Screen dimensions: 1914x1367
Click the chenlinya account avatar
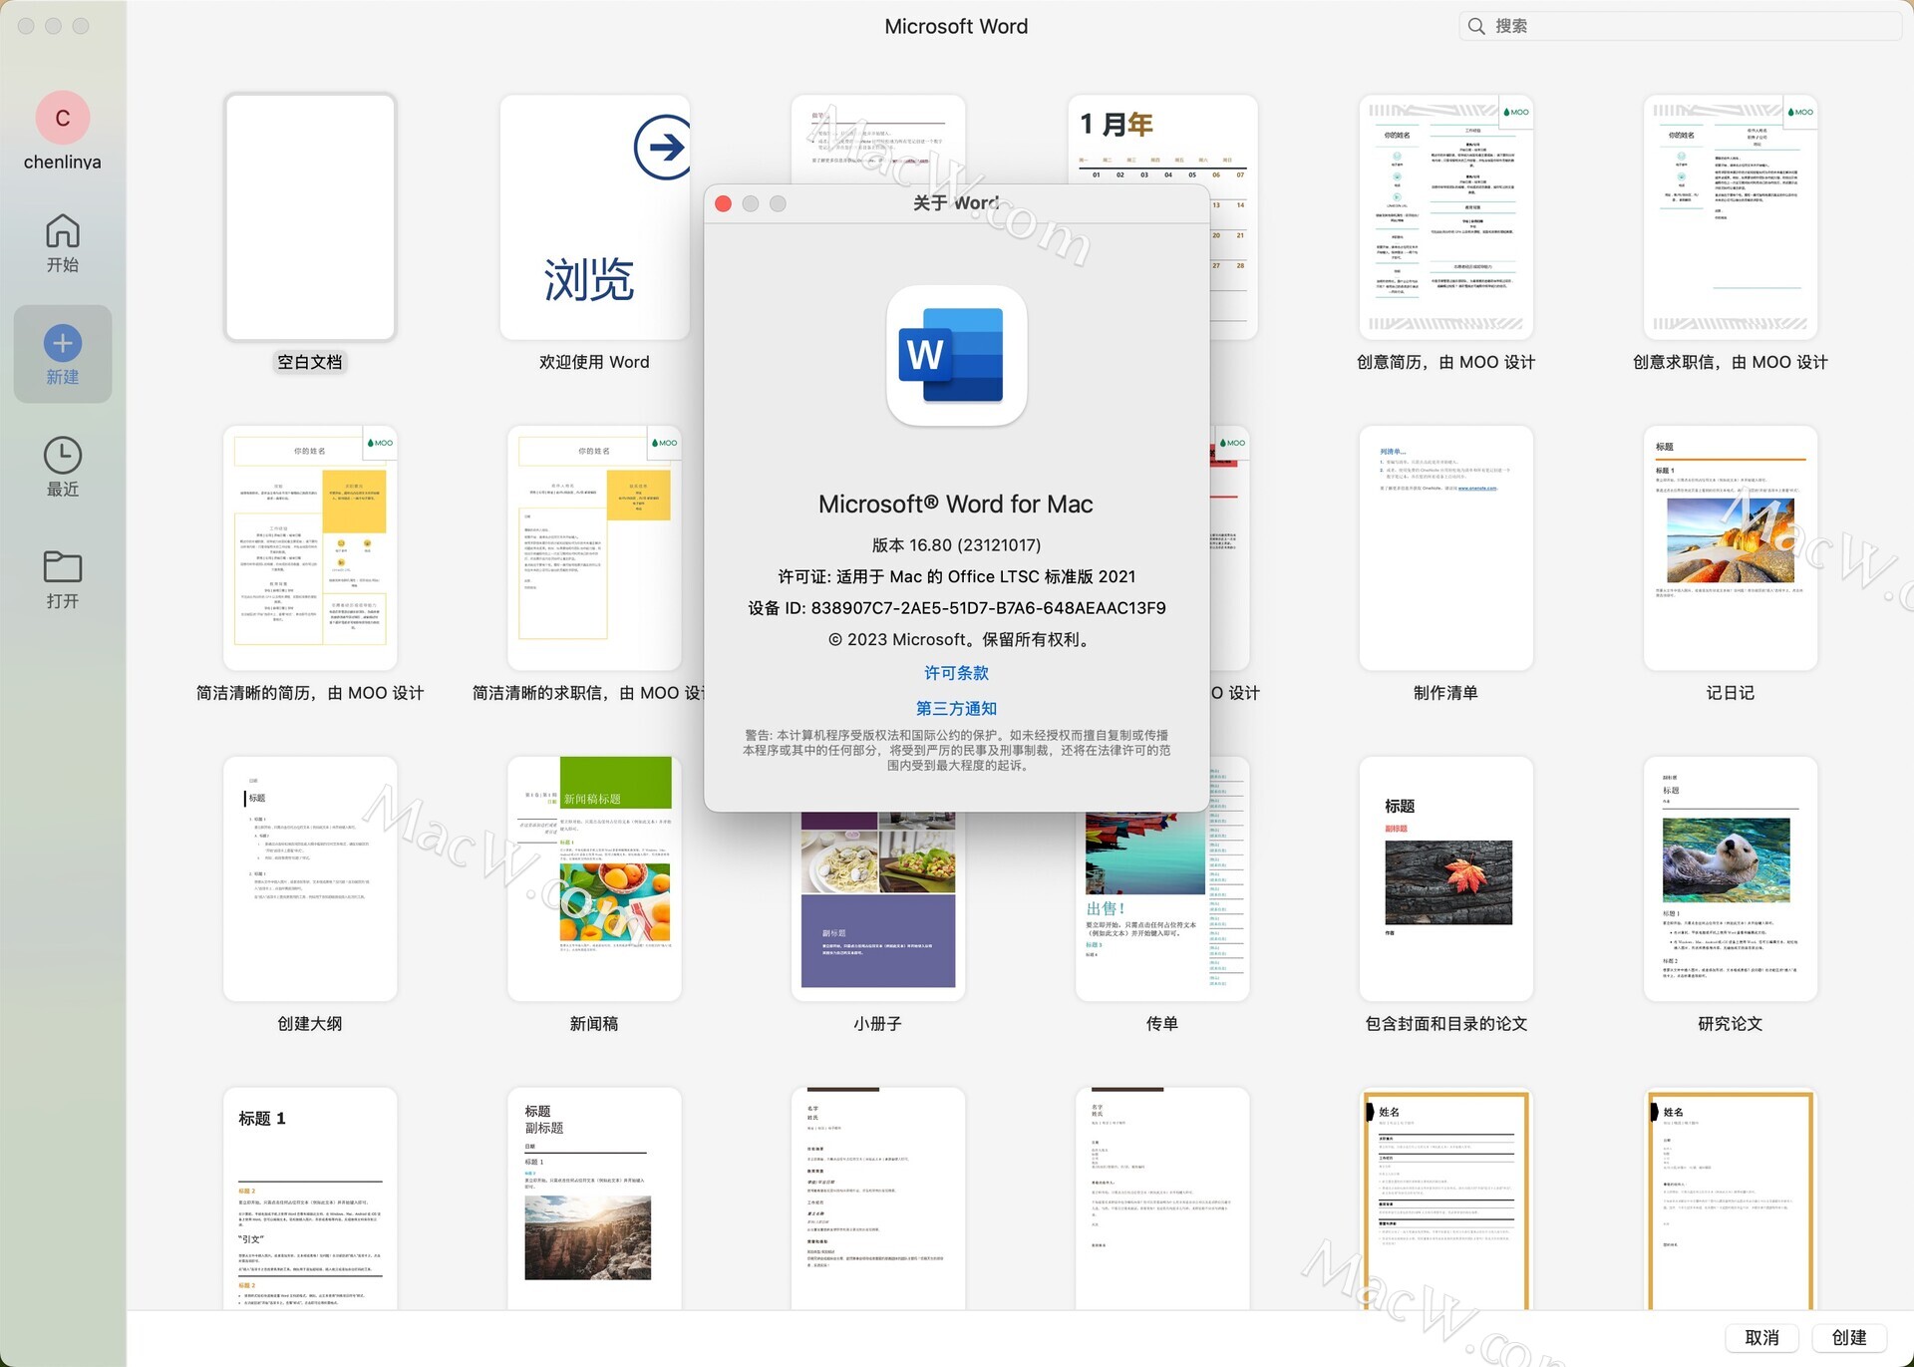pos(62,118)
